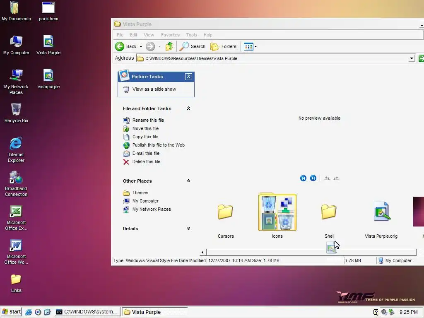Select Microsoft Office Excel shortcut
424x318 pixels.
tap(16, 218)
